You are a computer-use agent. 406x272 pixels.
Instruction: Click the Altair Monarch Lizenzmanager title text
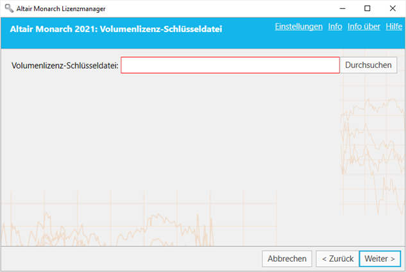[61, 9]
